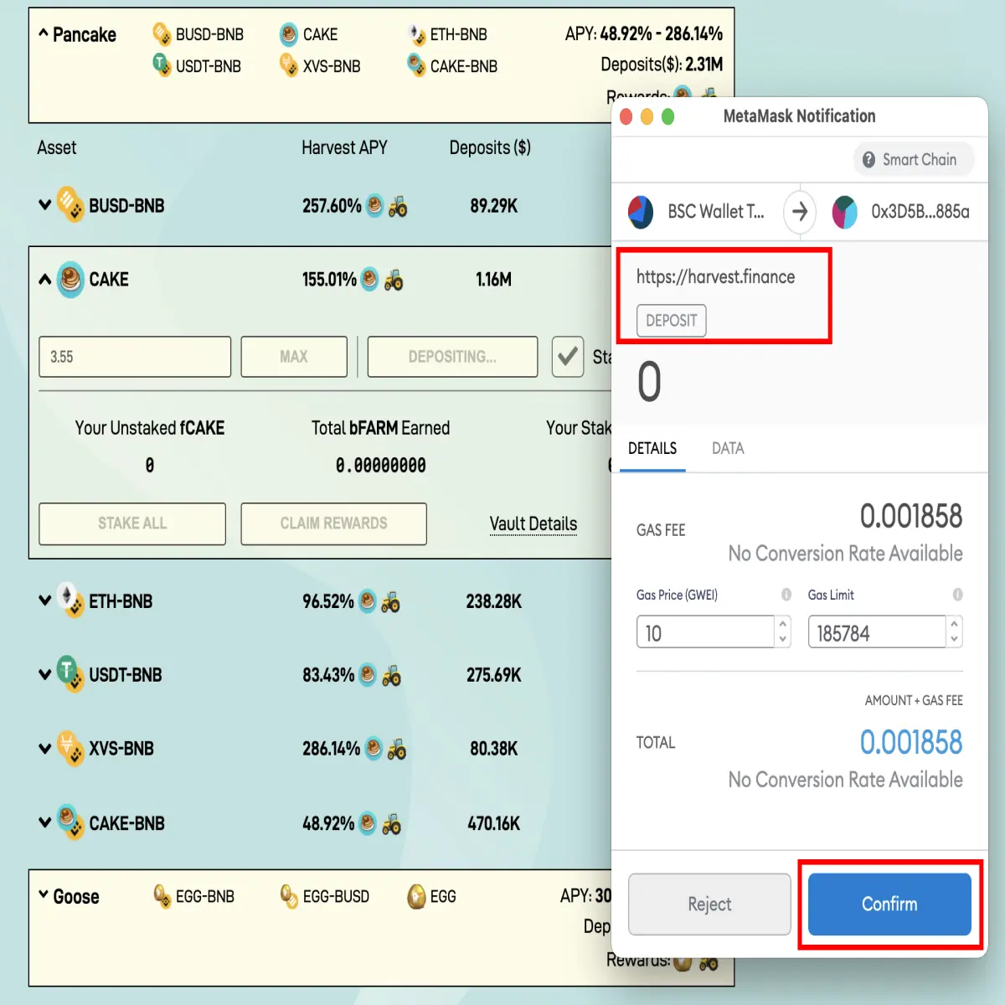Viewport: 1005px width, 1005px height.
Task: Click the Gas Price (GWEI) input field
Action: point(705,632)
